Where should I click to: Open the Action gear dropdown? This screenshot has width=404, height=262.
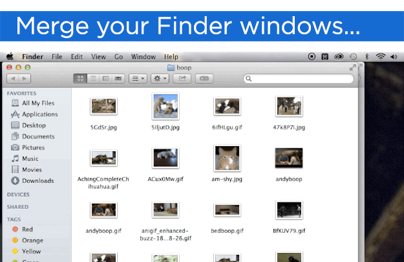click(160, 79)
